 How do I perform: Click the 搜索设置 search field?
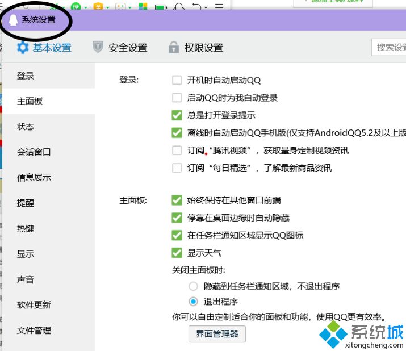(x=388, y=47)
